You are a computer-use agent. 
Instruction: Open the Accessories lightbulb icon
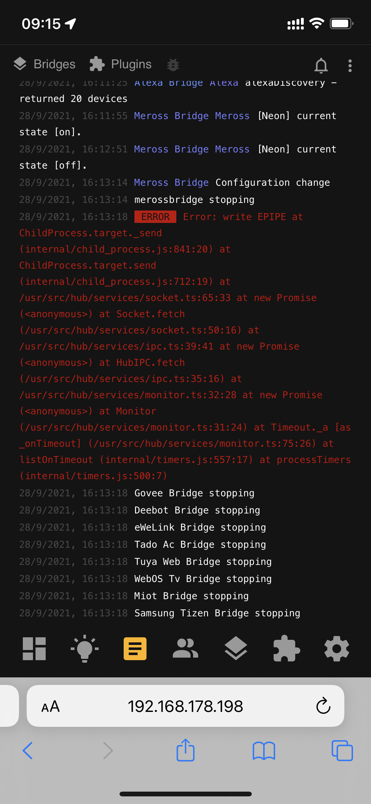pyautogui.click(x=84, y=648)
